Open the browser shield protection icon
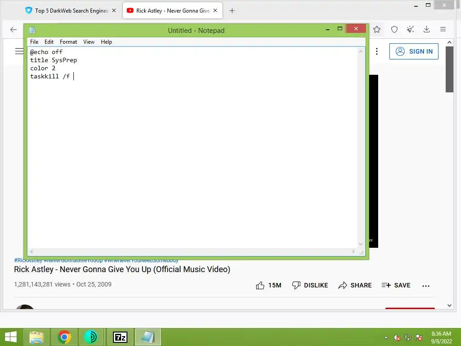461x346 pixels. (x=394, y=29)
